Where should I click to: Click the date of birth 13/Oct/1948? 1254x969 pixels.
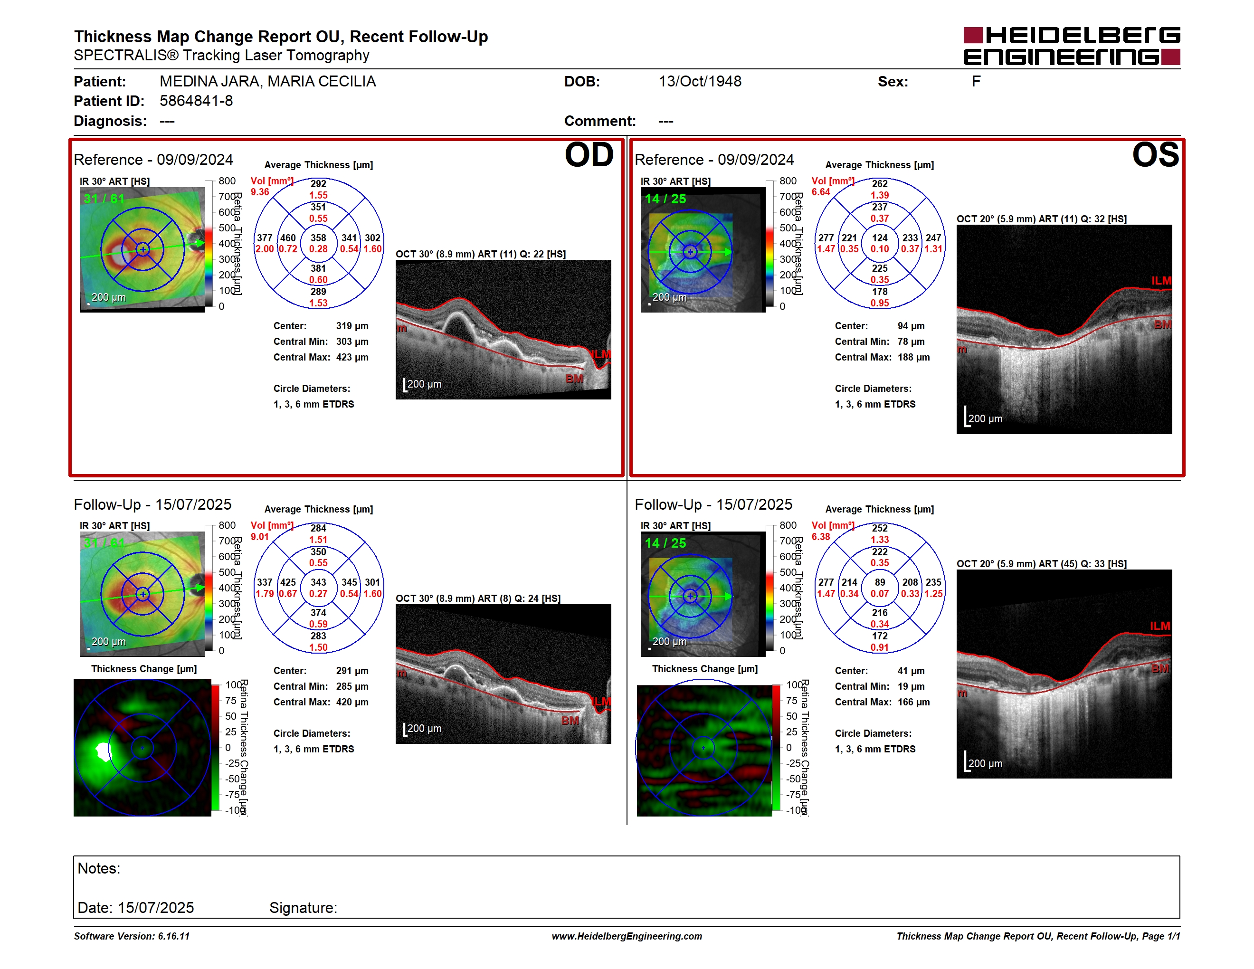coord(700,82)
